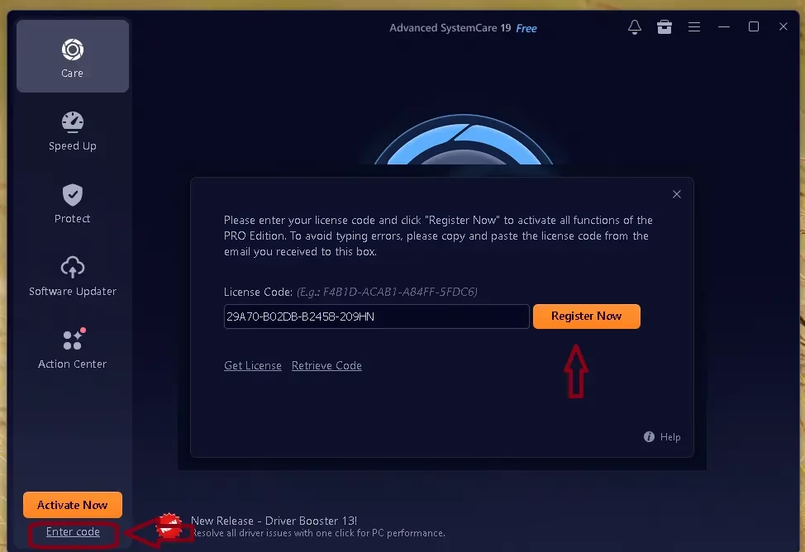
Task: Switch to the Speed Up tab
Action: pyautogui.click(x=73, y=131)
